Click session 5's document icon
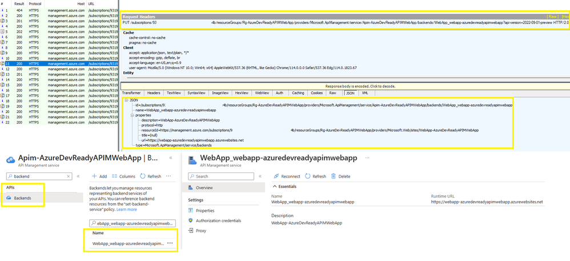 click(x=2, y=31)
